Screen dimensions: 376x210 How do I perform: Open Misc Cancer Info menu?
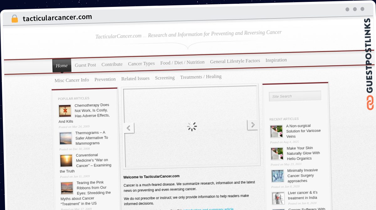pos(72,80)
